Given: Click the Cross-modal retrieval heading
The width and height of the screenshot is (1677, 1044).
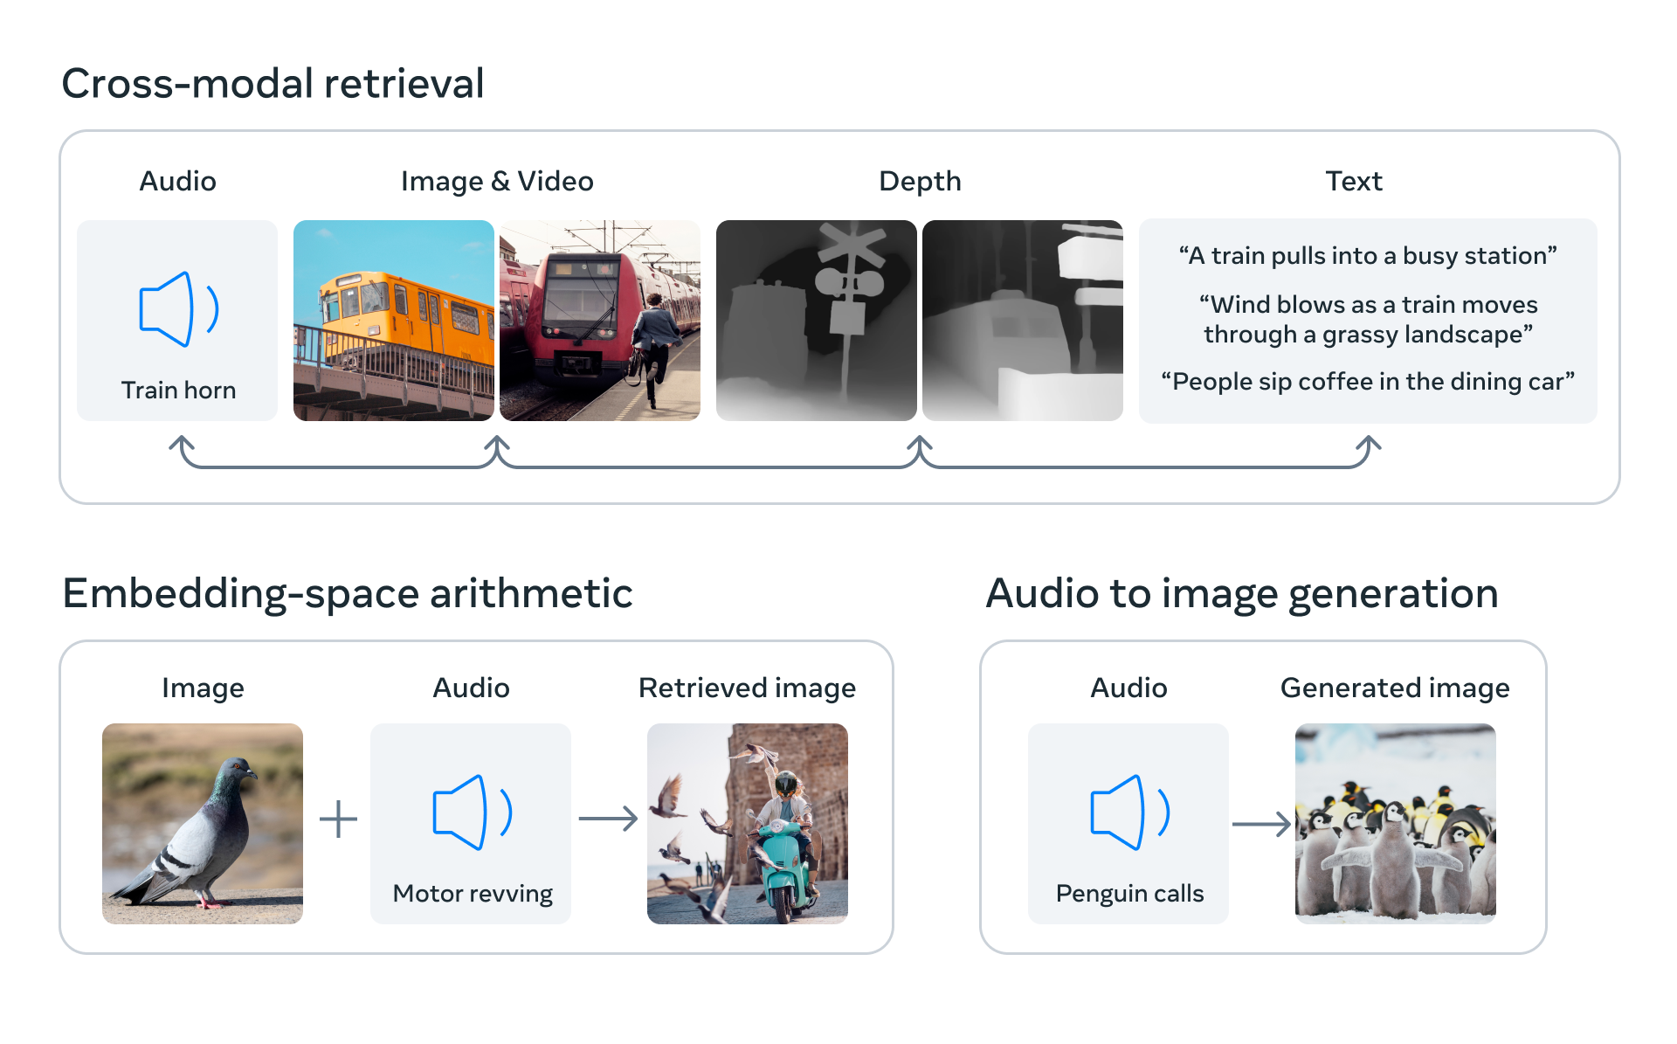Looking at the screenshot, I should (x=273, y=83).
